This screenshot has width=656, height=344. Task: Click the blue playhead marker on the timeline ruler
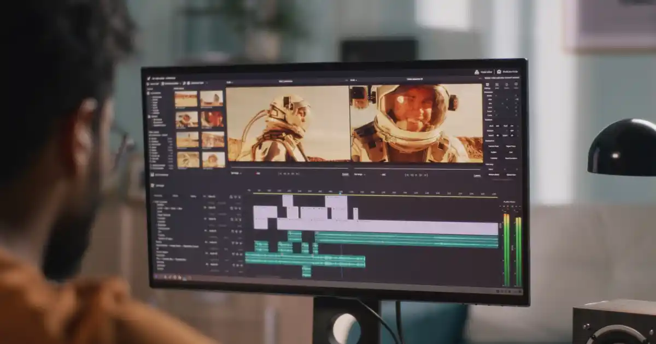[x=340, y=192]
